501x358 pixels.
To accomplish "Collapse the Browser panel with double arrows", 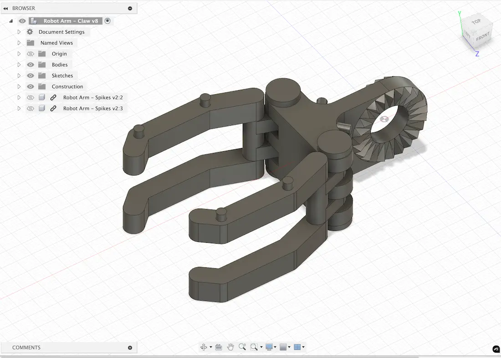I will click(x=5, y=8).
